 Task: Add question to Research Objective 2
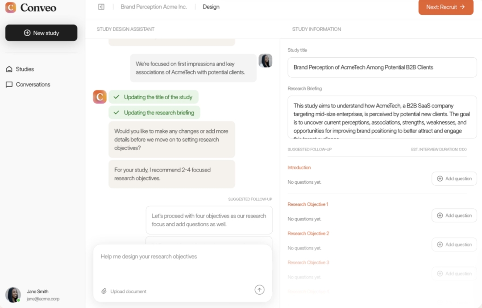[x=454, y=245]
